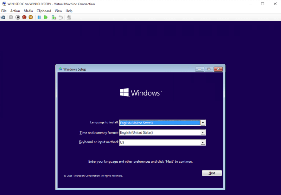Open the File menu

pyautogui.click(x=4, y=11)
